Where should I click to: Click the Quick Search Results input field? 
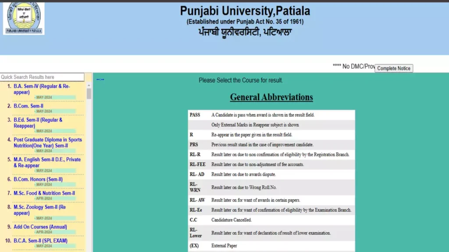point(42,77)
